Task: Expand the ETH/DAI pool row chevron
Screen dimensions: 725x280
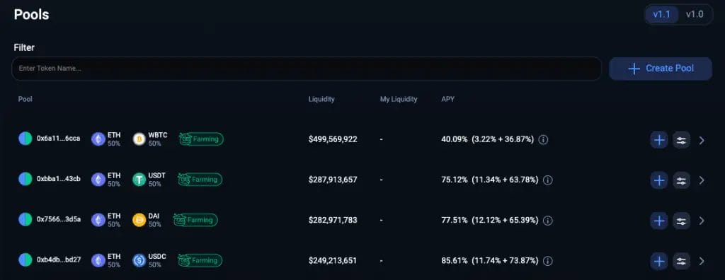Action: coord(702,221)
